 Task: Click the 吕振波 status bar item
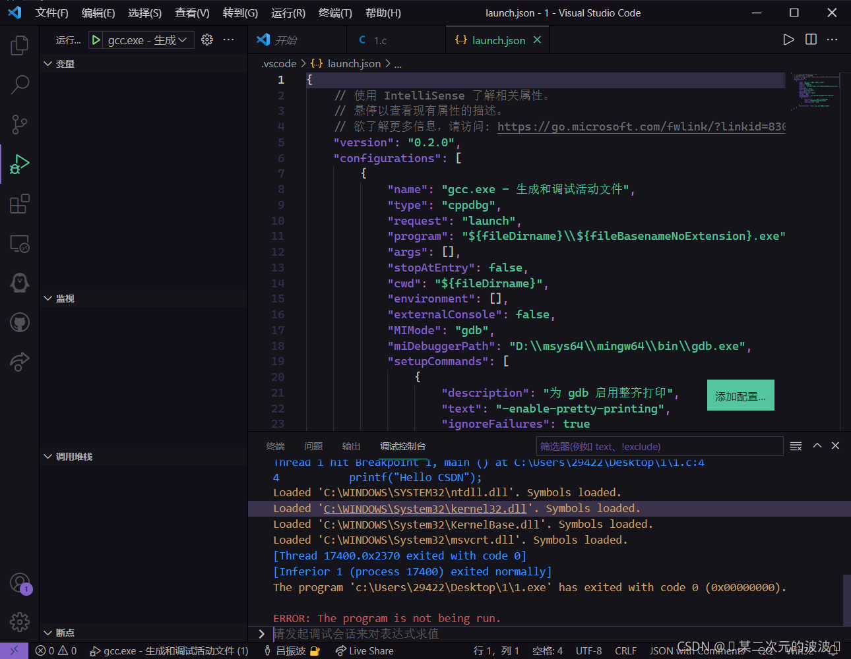pyautogui.click(x=291, y=651)
